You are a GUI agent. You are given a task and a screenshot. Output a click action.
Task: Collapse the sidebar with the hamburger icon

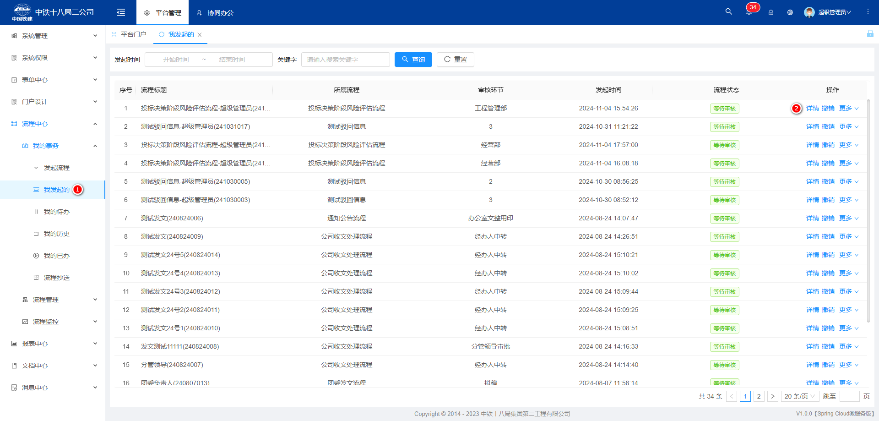click(x=121, y=12)
